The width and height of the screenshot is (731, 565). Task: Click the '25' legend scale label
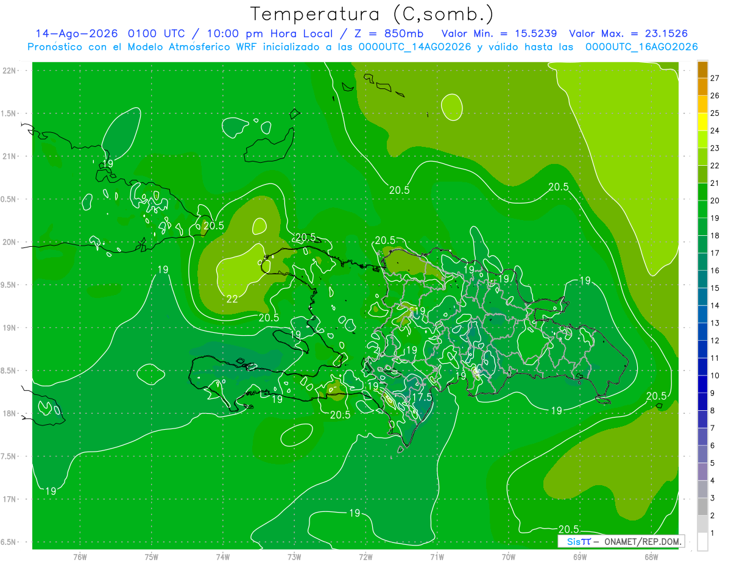tap(715, 113)
